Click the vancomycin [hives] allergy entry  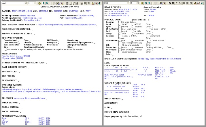22,98
